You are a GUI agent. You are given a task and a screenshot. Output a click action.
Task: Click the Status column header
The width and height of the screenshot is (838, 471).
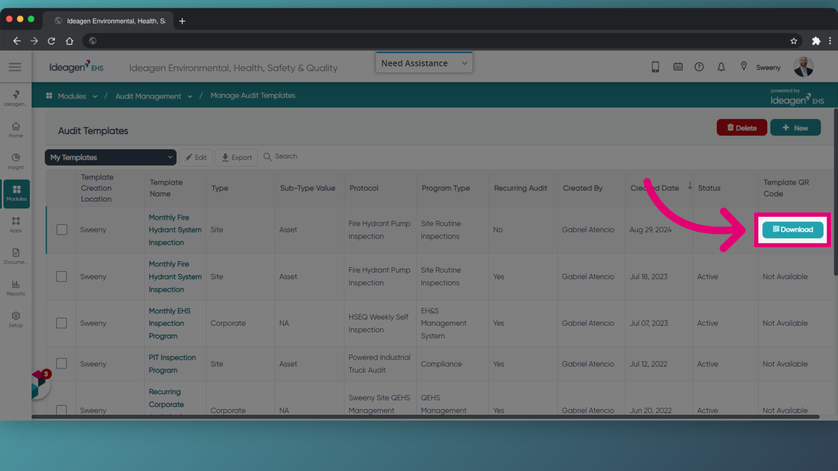tap(709, 188)
